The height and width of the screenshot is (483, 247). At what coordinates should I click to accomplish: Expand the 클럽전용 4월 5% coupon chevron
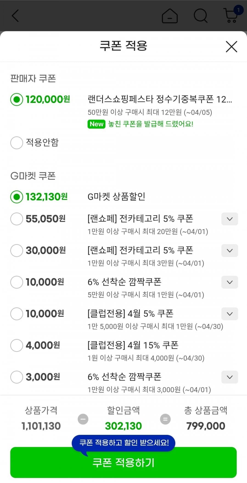pos(230,314)
